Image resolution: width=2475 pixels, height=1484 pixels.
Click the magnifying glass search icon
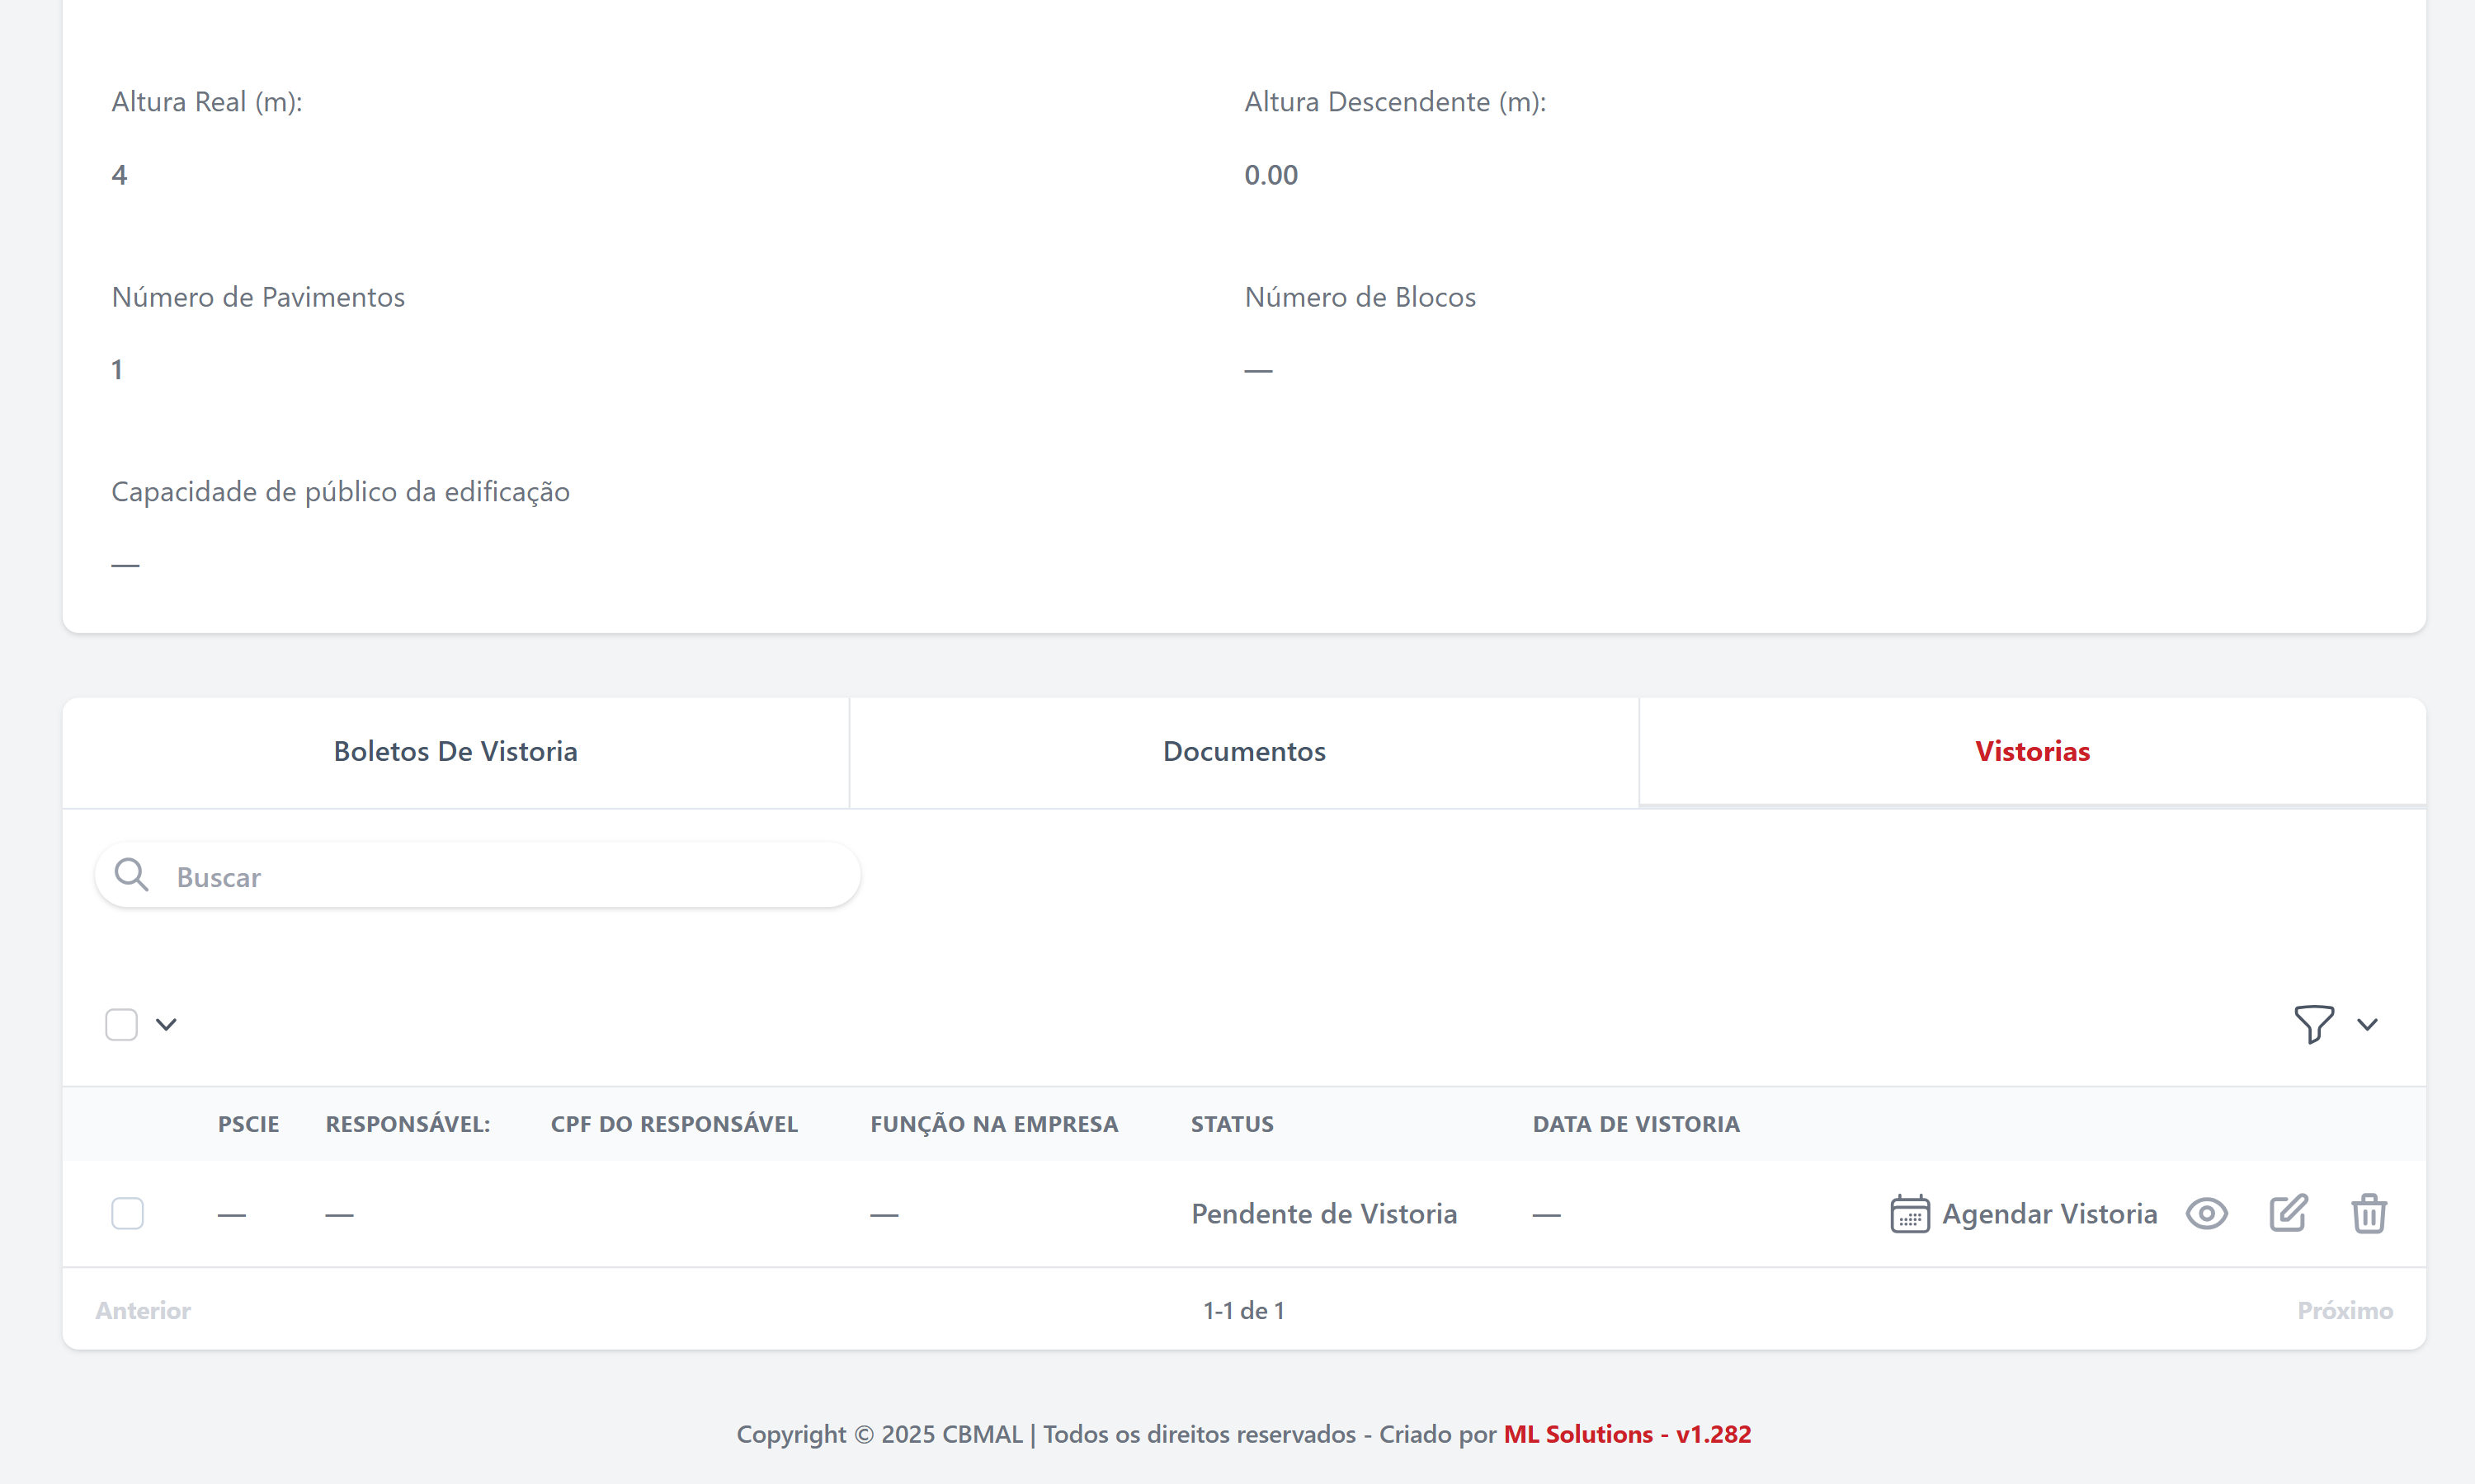(x=131, y=875)
